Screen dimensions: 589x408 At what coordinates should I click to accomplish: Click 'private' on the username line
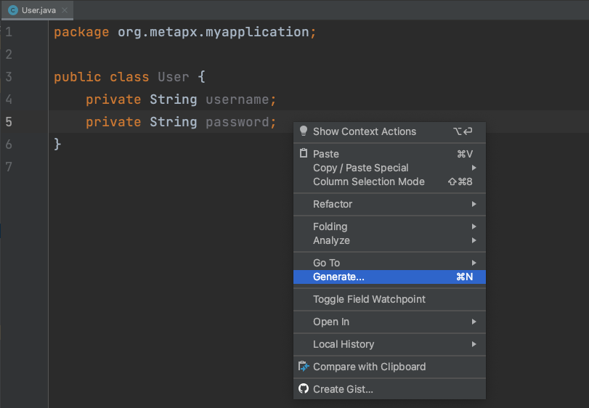point(113,100)
